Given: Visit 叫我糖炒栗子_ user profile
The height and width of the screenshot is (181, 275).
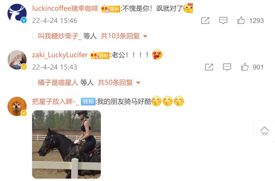Looking at the screenshot, I should 60,36.
